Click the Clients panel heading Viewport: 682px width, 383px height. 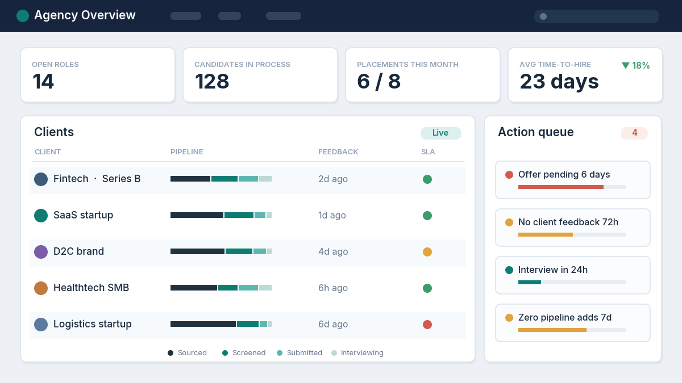tap(54, 132)
